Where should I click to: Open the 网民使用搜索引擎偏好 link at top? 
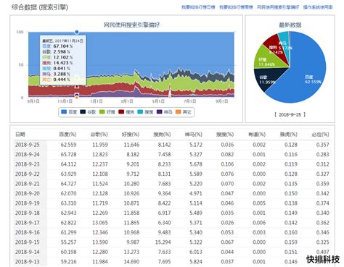(x=278, y=7)
